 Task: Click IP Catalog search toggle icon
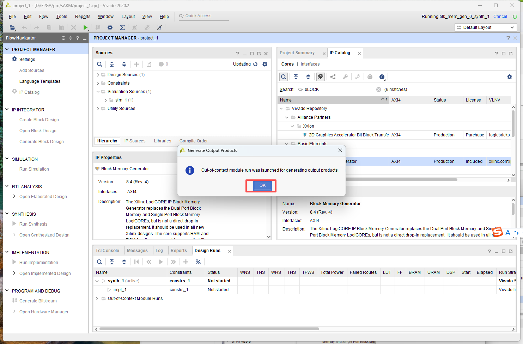(x=284, y=77)
